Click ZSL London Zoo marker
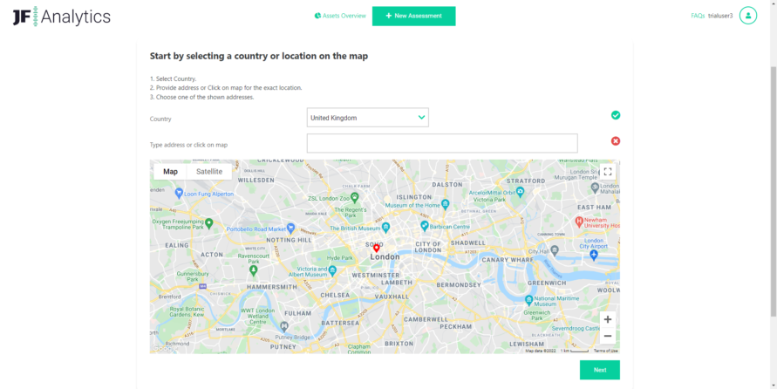The image size is (777, 389). pyautogui.click(x=354, y=197)
